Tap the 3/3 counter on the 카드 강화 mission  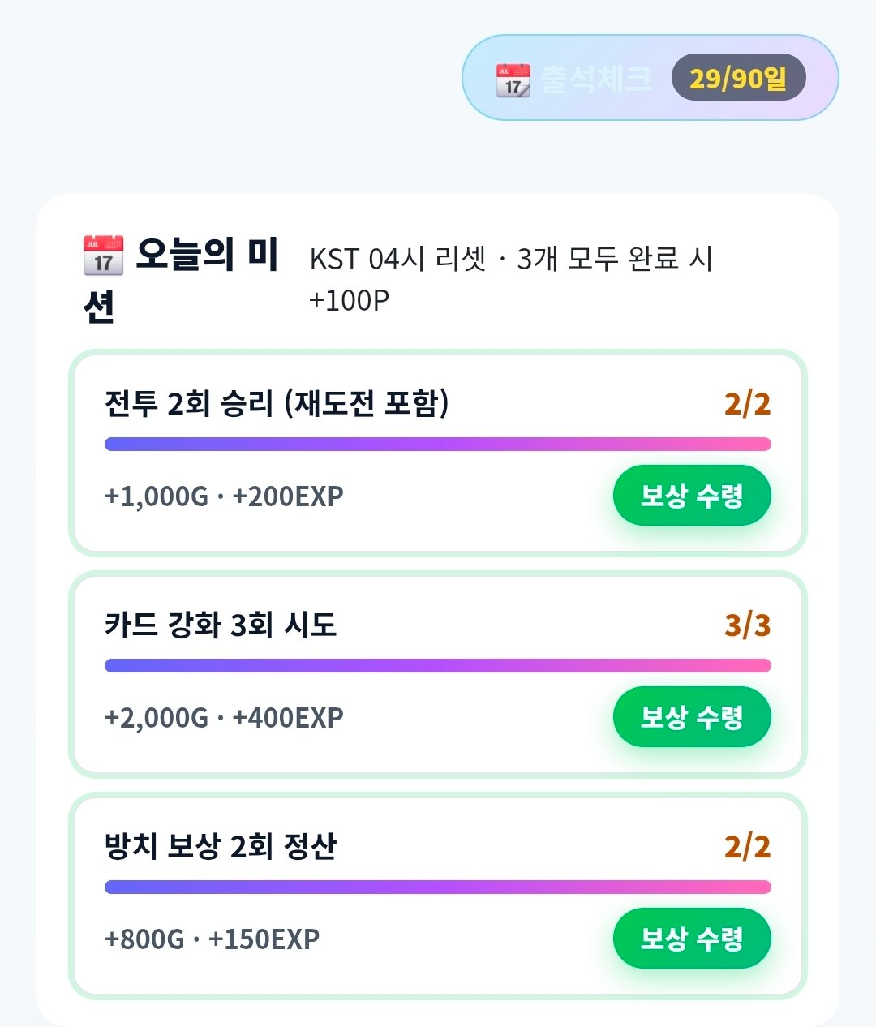(x=747, y=625)
